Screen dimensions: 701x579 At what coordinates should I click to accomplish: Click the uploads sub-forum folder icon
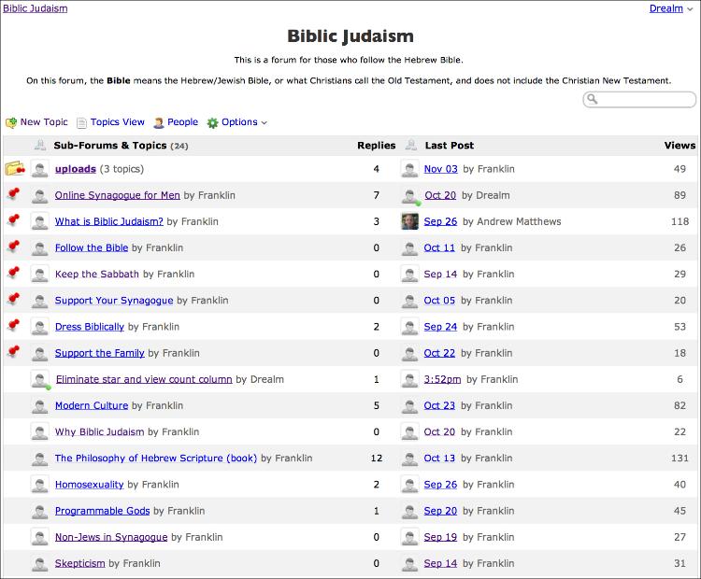14,169
